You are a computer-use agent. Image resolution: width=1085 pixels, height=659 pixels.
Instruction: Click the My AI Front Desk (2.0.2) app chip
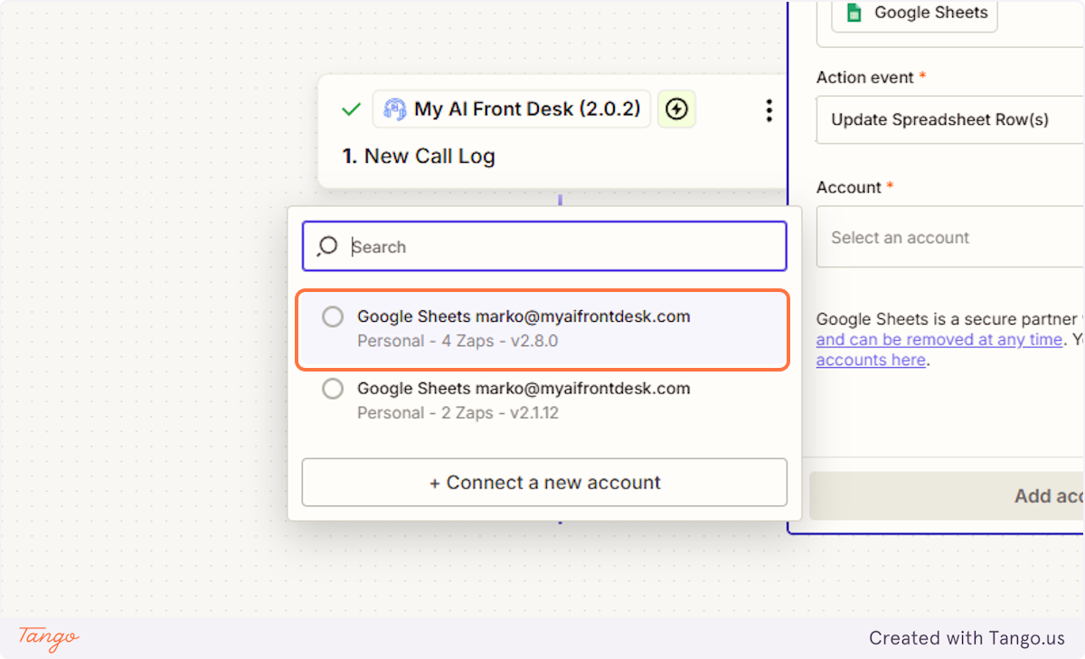point(512,109)
